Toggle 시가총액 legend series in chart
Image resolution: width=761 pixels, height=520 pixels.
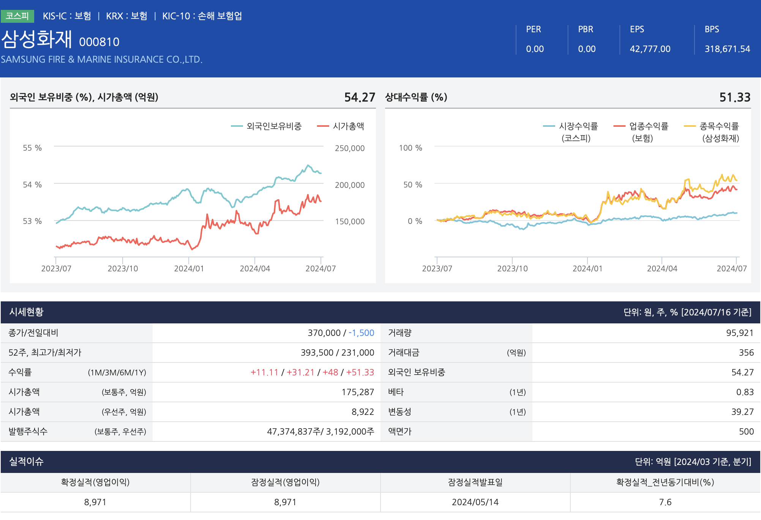click(x=348, y=126)
